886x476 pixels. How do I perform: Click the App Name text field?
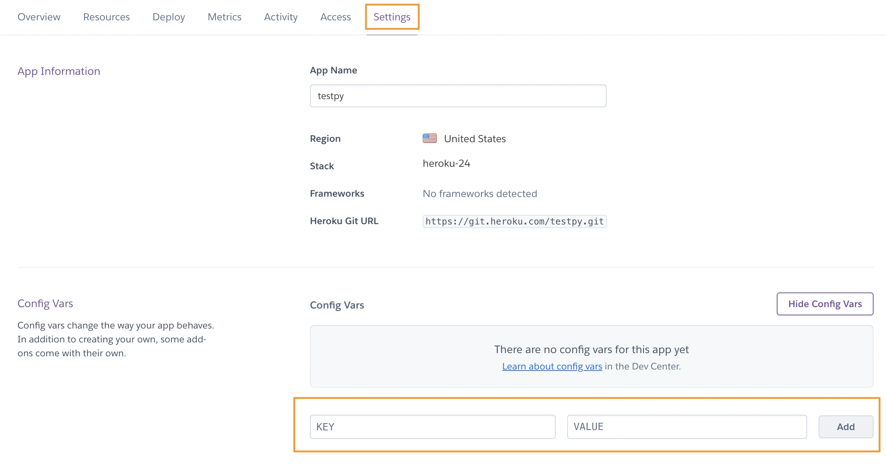pos(458,96)
